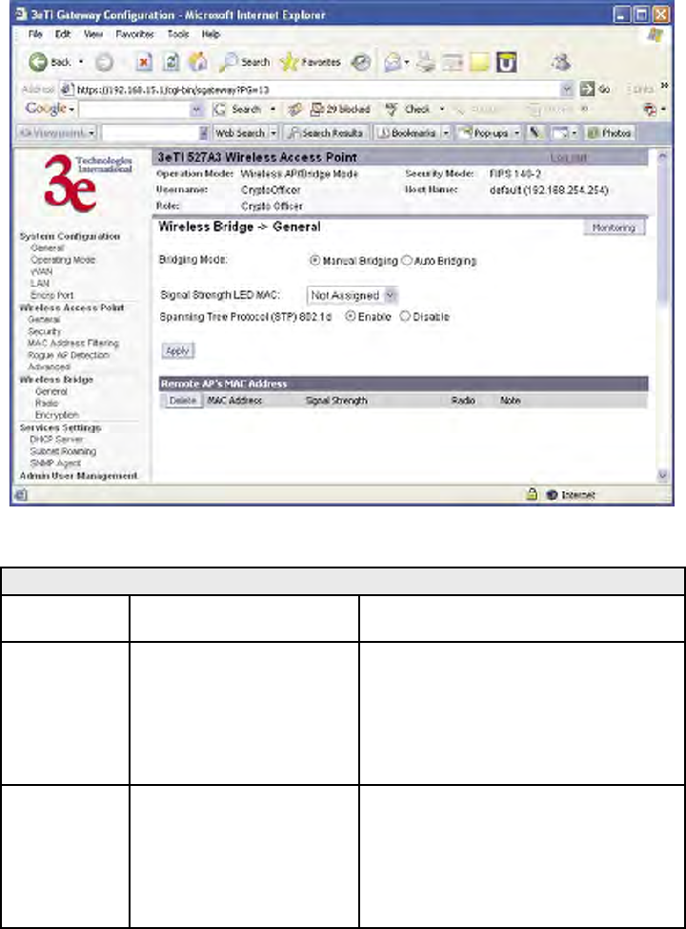Open the Help menu
The height and width of the screenshot is (929, 686).
coord(211,34)
